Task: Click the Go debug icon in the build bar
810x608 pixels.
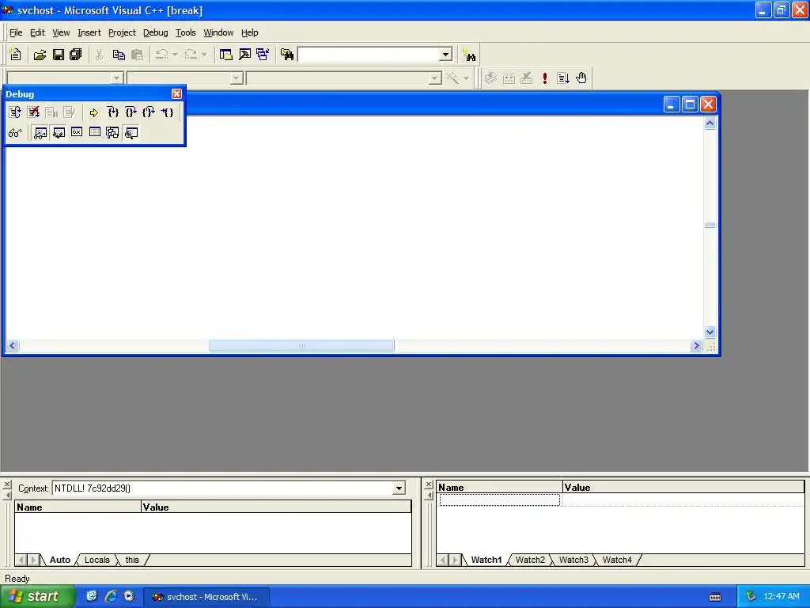Action: [563, 78]
